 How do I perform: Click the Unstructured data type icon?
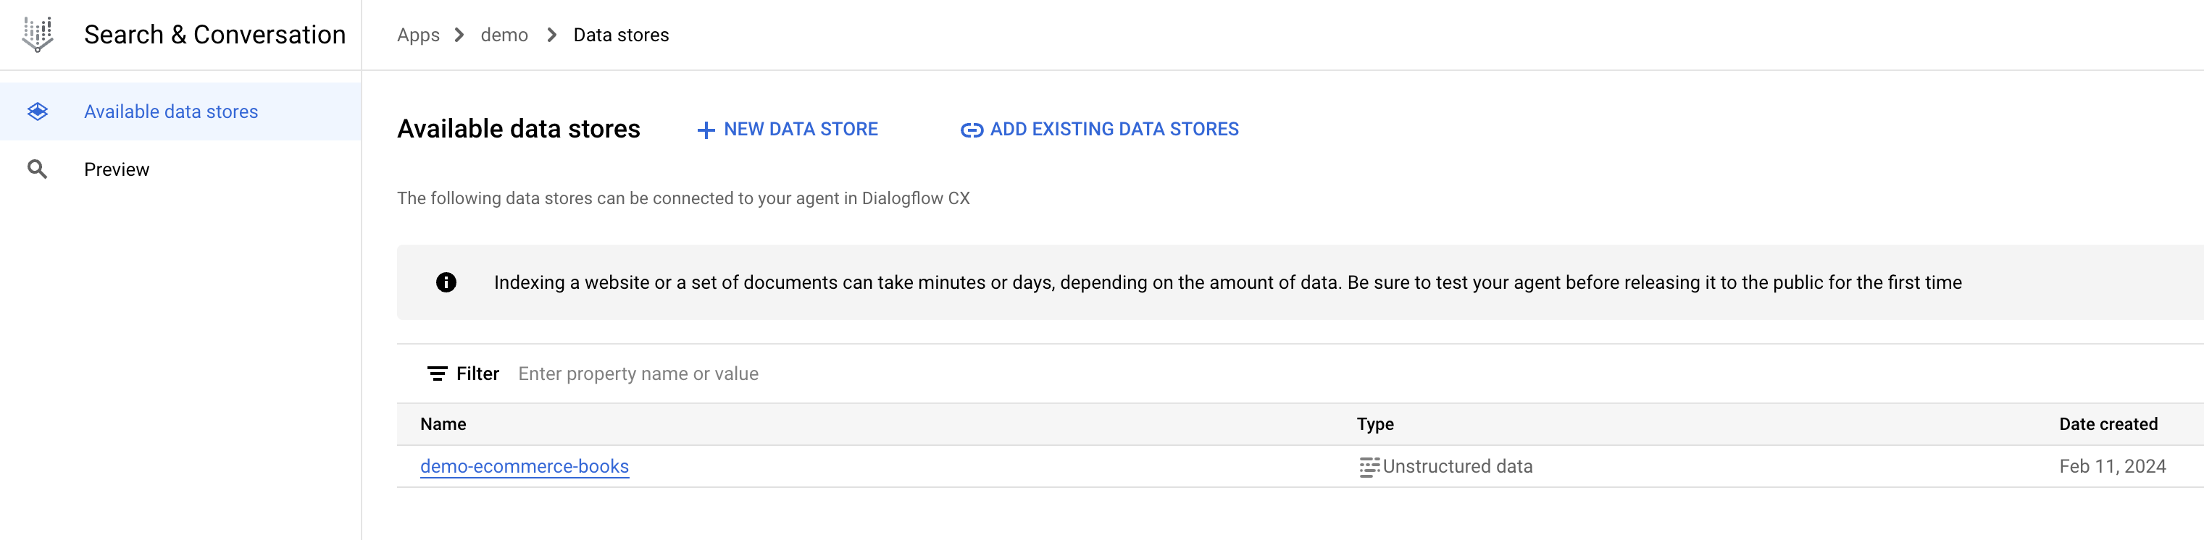[x=1369, y=466]
